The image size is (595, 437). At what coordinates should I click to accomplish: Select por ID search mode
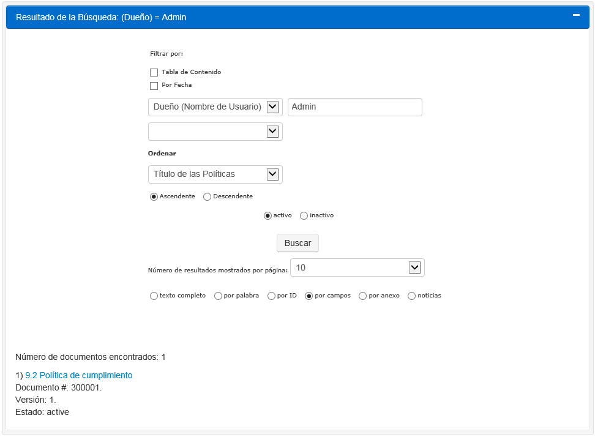coord(272,296)
